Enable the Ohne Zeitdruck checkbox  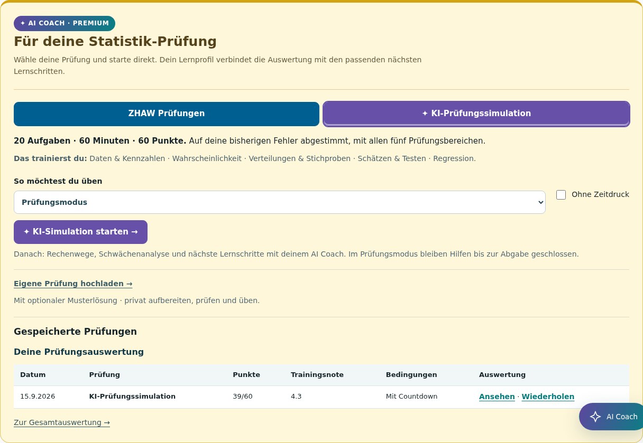pos(561,195)
